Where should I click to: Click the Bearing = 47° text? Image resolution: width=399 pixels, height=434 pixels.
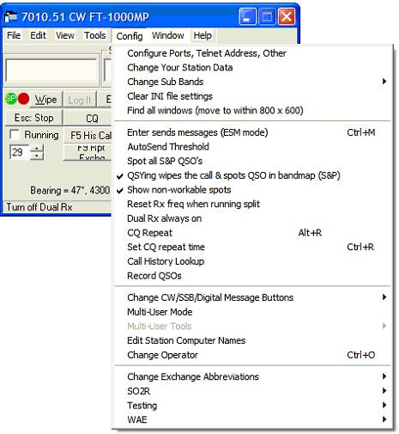[x=57, y=190]
